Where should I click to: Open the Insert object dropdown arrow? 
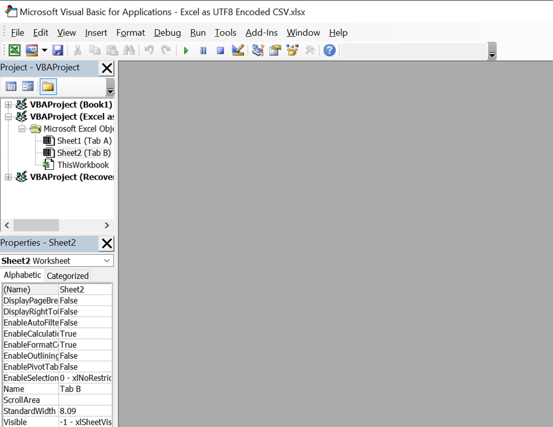tap(44, 50)
